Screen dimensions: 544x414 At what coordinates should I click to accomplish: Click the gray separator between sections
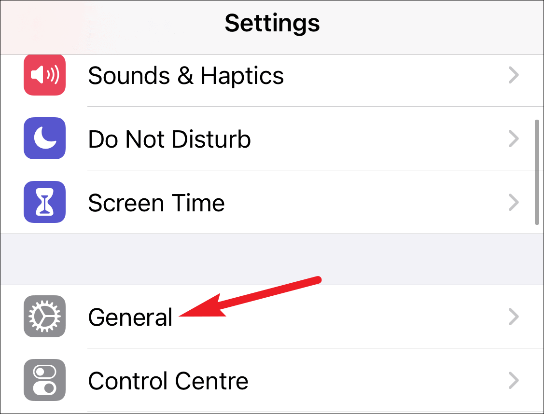coord(272,260)
